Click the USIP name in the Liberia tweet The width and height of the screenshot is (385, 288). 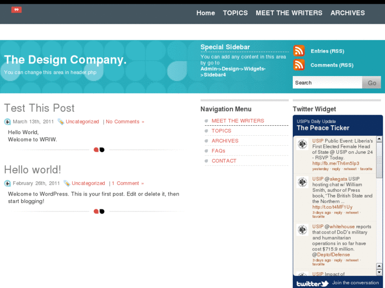coord(318,141)
